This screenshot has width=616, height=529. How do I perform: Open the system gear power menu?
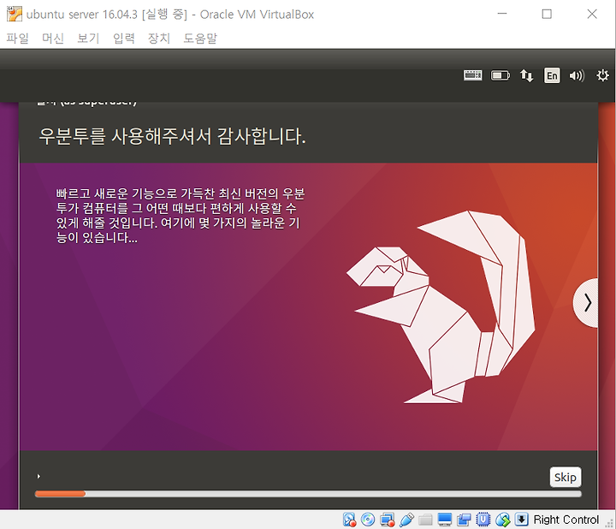(602, 75)
